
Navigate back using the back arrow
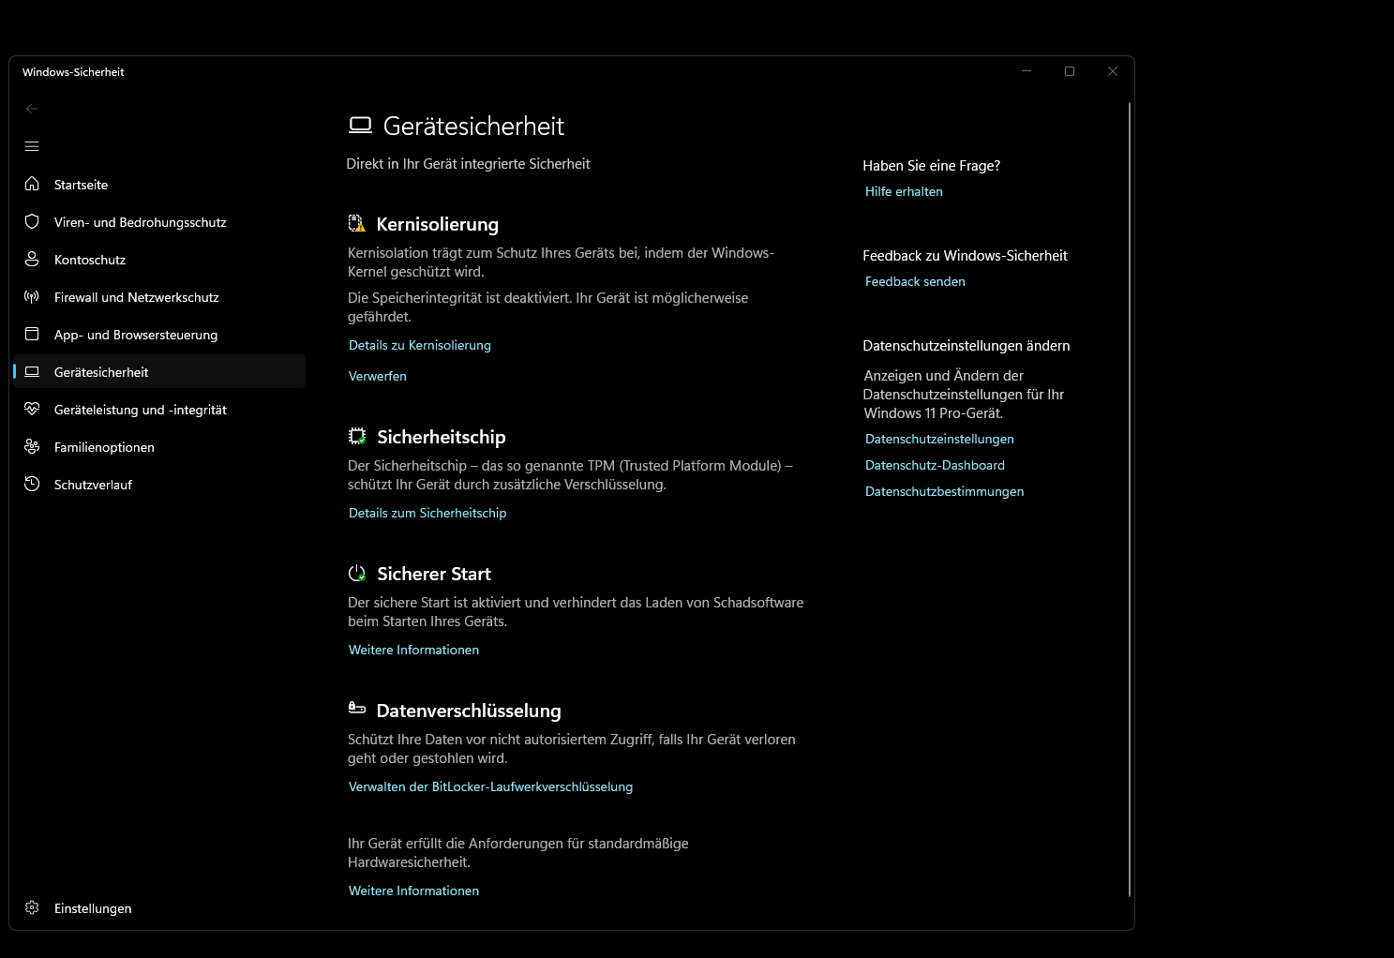pos(31,109)
